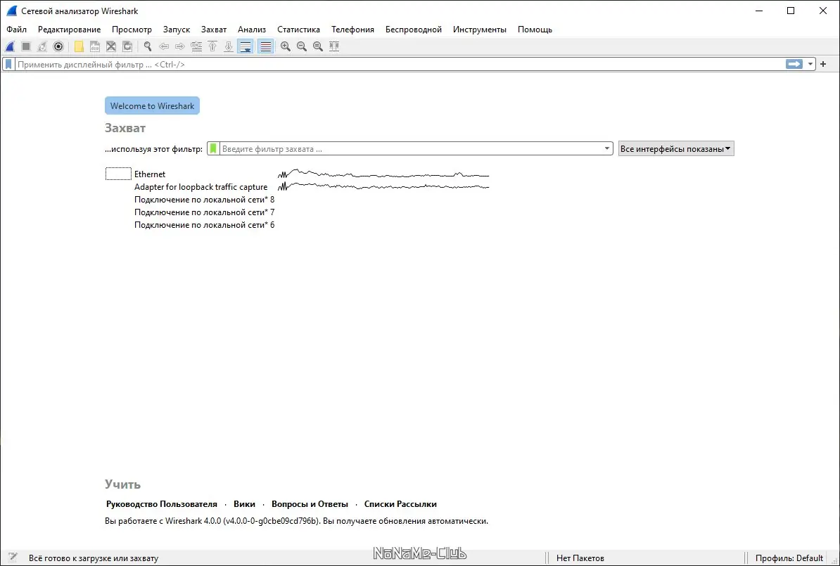
Task: Open the Файл menu
Action: tap(17, 30)
